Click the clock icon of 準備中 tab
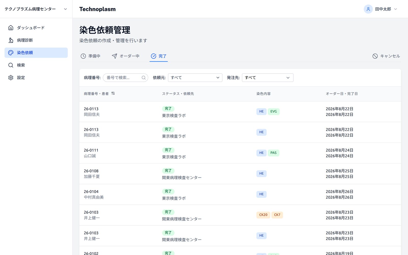 (x=83, y=56)
